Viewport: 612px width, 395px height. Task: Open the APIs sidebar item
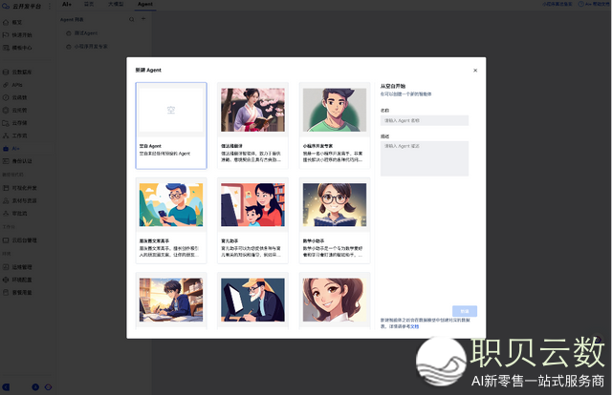coord(17,84)
